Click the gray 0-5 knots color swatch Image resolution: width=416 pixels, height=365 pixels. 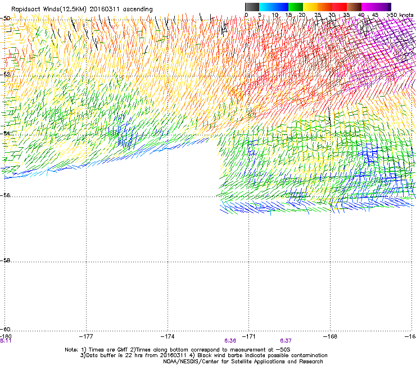coord(252,7)
